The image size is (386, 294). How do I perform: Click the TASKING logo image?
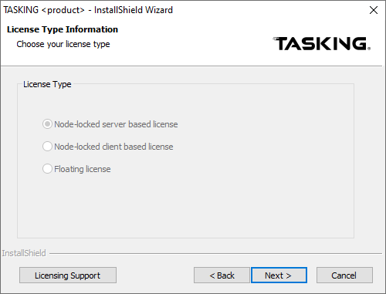tap(321, 43)
